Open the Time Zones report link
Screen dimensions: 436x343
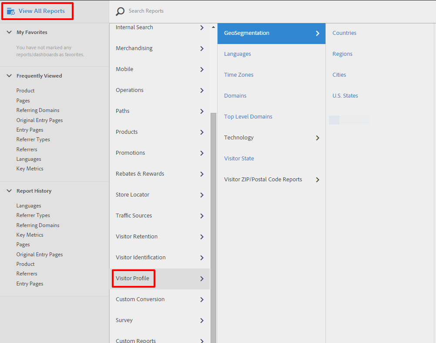[x=238, y=75]
